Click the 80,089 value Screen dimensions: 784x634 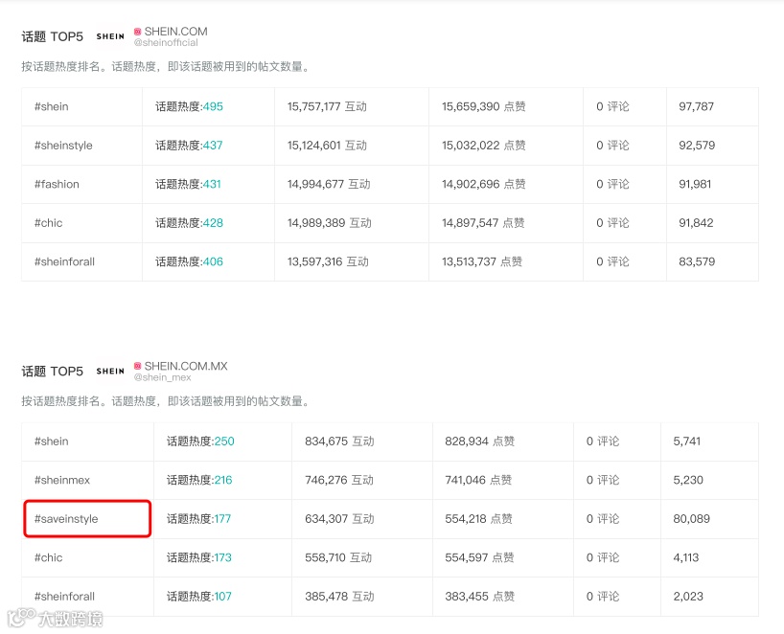pos(691,519)
